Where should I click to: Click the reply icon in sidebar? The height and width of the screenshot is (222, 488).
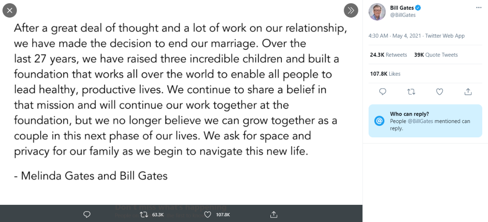(383, 92)
